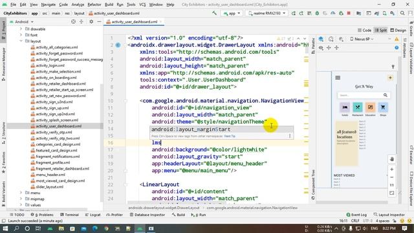Click the Make Project hammer icon

(214, 13)
